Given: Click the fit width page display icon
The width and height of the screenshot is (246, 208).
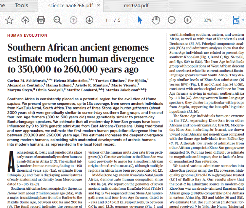Looking at the screenshot, I should pos(236,20).
